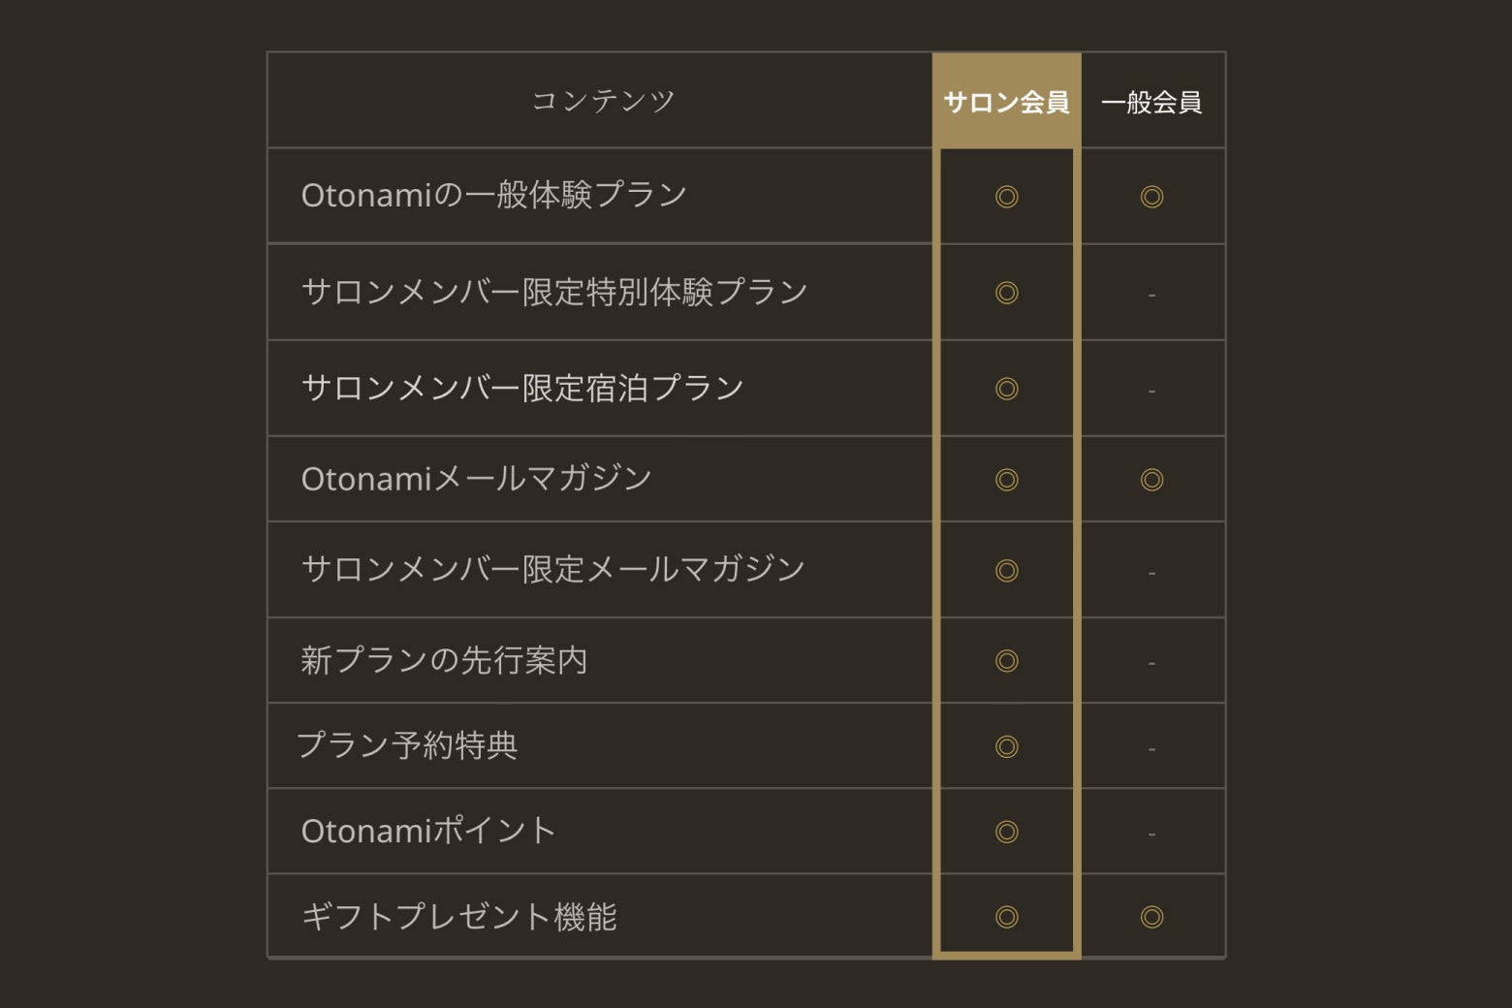Click the ギフトプレゼント機能 row label

(458, 917)
